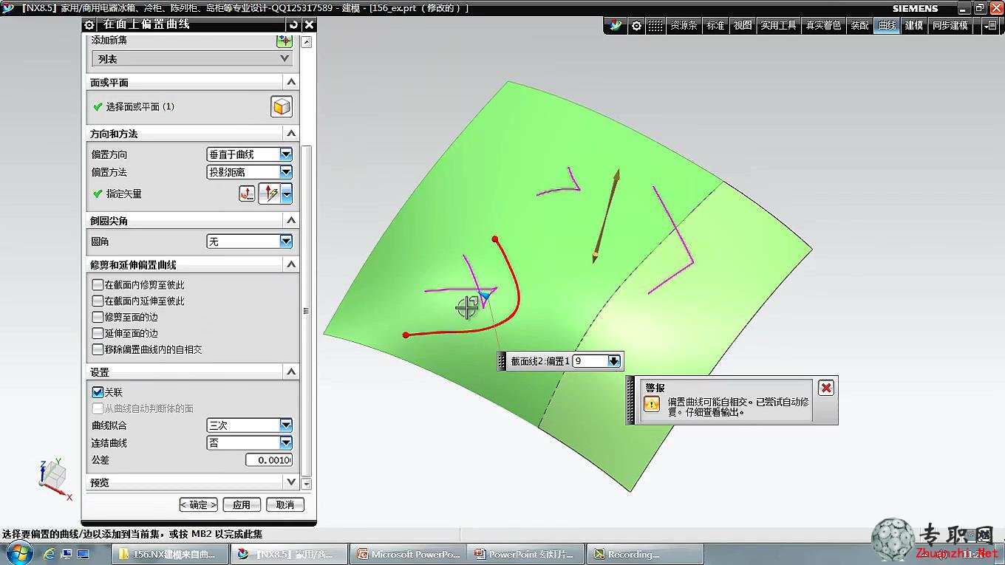This screenshot has width=1005, height=565.
Task: Open the top toolbar gear settings
Action: [x=636, y=26]
